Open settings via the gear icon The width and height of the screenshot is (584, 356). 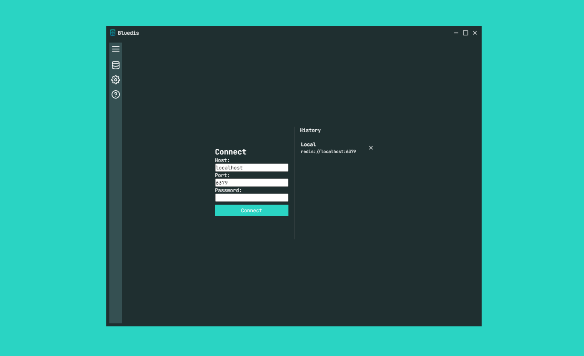(116, 80)
